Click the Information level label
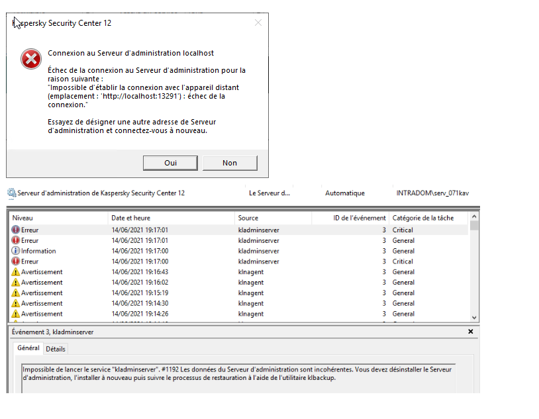539x419 pixels. click(38, 251)
